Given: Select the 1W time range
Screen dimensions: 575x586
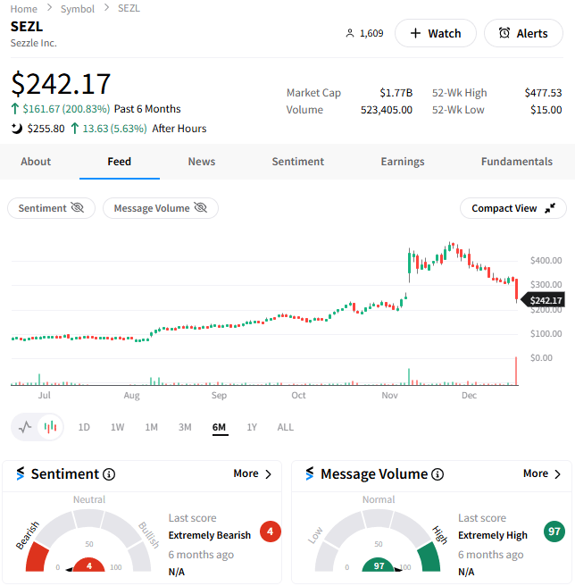Looking at the screenshot, I should tap(117, 427).
